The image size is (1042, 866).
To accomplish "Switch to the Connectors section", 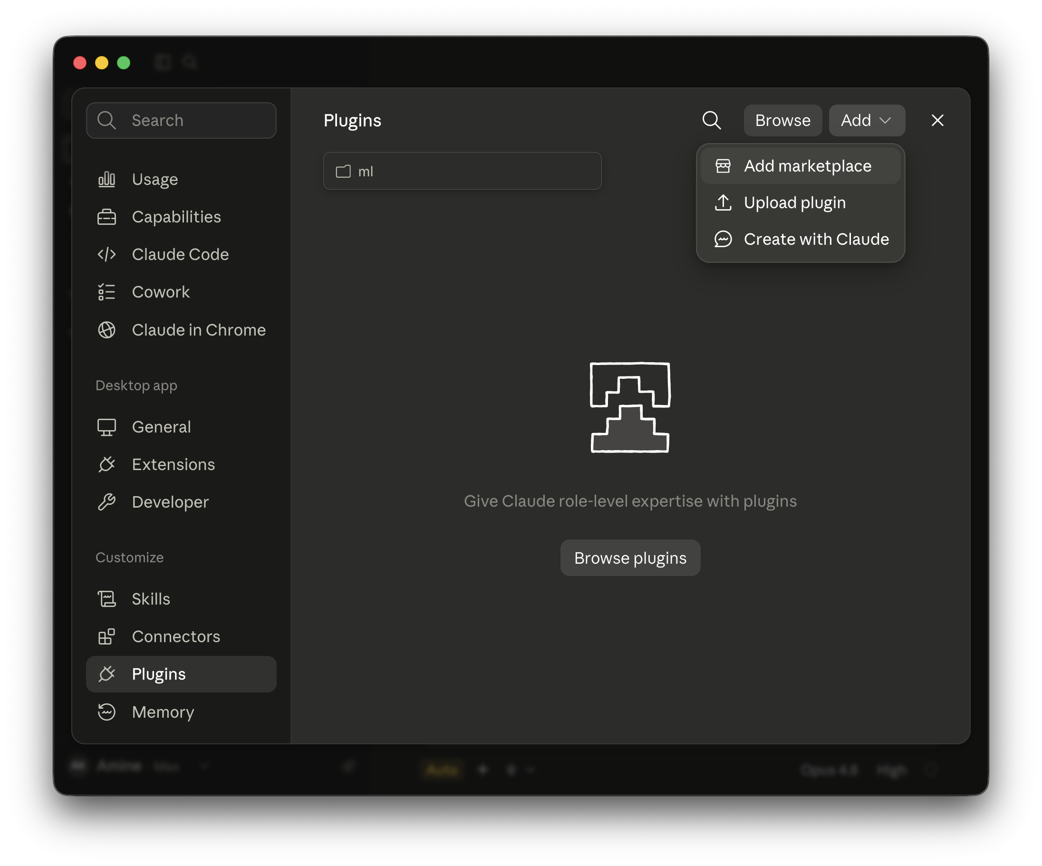I will point(181,636).
